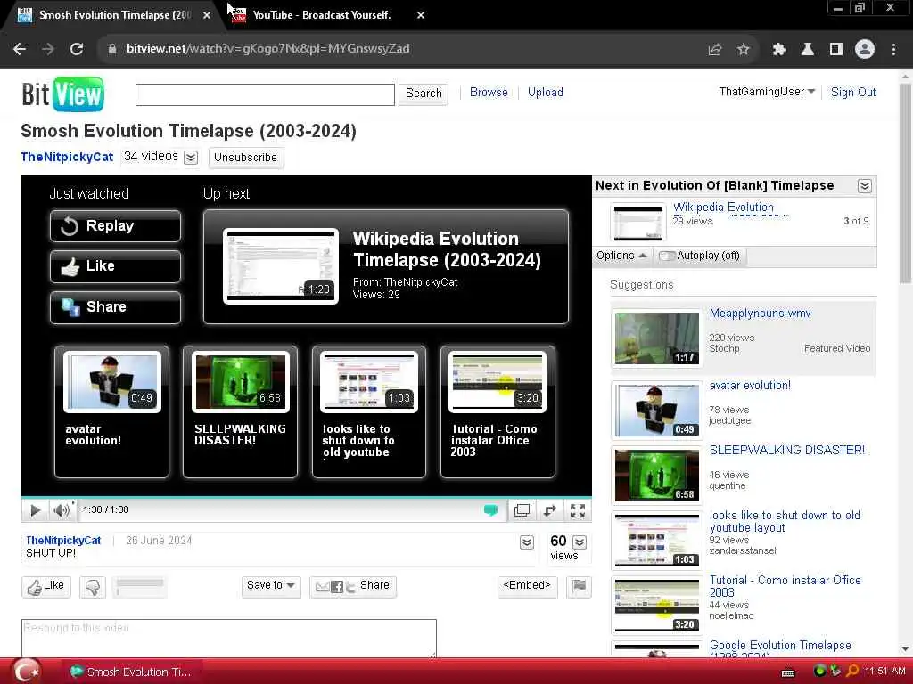Click Like in the end screen
The height and width of the screenshot is (684, 913).
[x=115, y=266]
